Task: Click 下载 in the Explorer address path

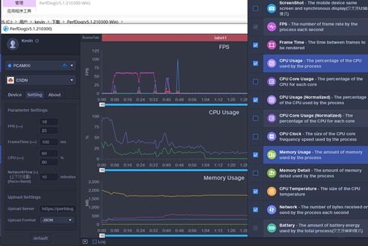Action: click(x=56, y=22)
